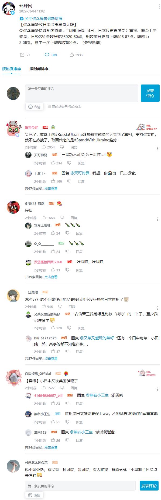Open 环球网 profile avatar
Image resolution: width=161 pixels, height=500 pixels.
click(9, 8)
